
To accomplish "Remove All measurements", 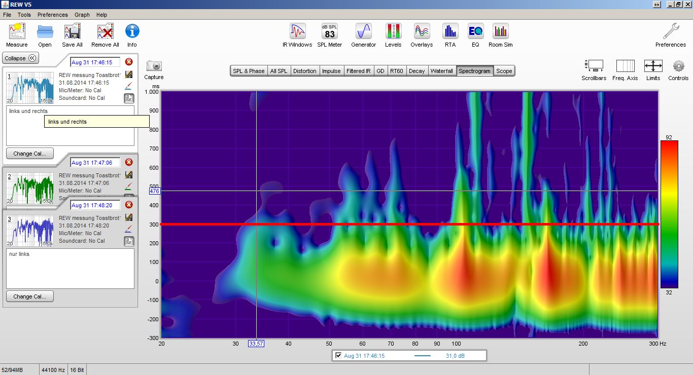I will pyautogui.click(x=105, y=35).
